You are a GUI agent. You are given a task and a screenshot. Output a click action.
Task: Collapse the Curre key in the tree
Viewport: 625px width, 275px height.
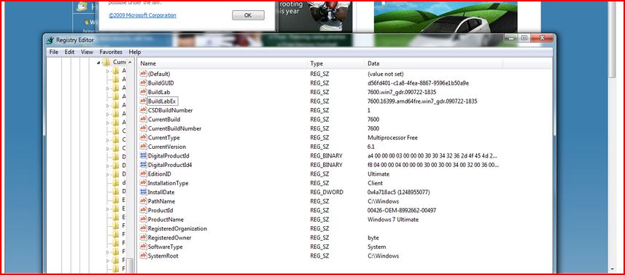click(98, 63)
